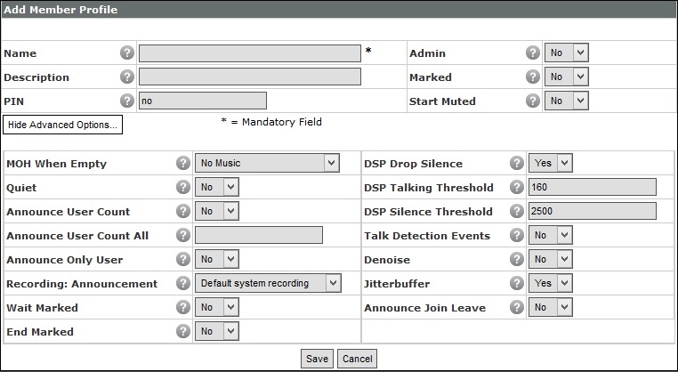
Task: Open DSP Talking Threshold help icon
Action: pos(517,187)
